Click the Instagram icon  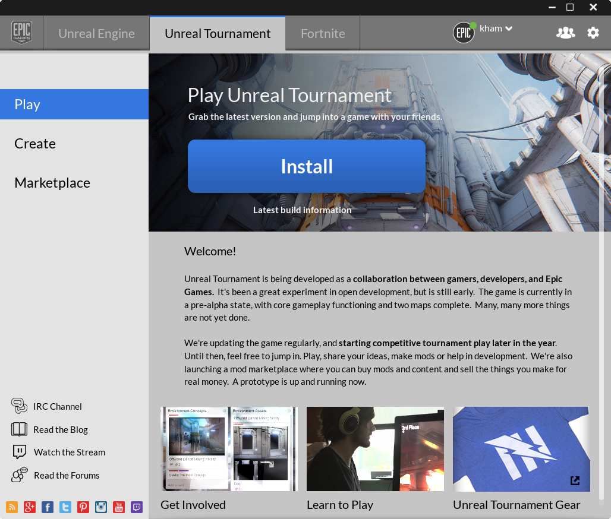(101, 507)
